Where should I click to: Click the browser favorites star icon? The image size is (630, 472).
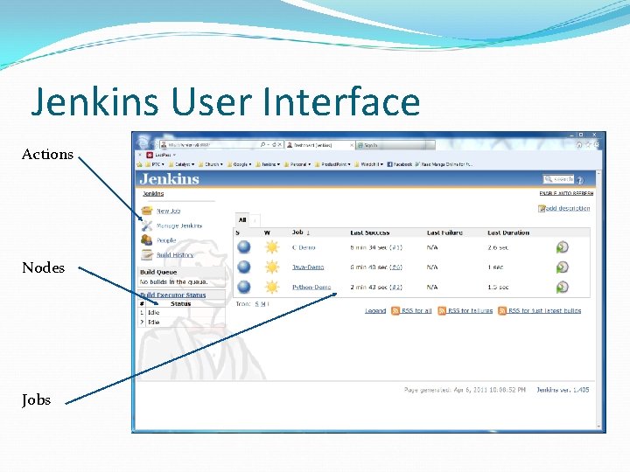pyautogui.click(x=588, y=144)
